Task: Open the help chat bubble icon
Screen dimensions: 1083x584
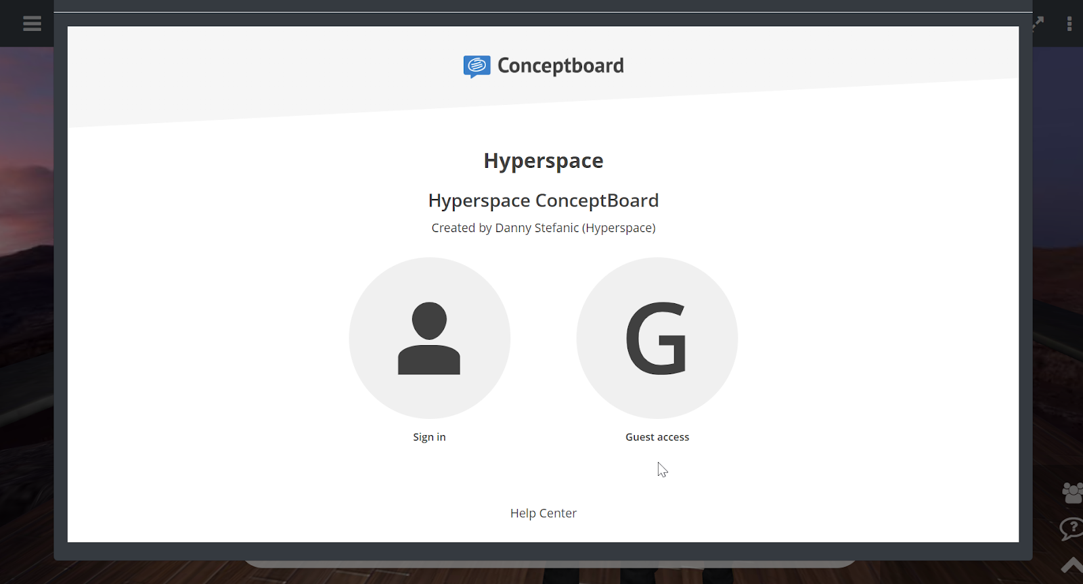Action: tap(1072, 529)
